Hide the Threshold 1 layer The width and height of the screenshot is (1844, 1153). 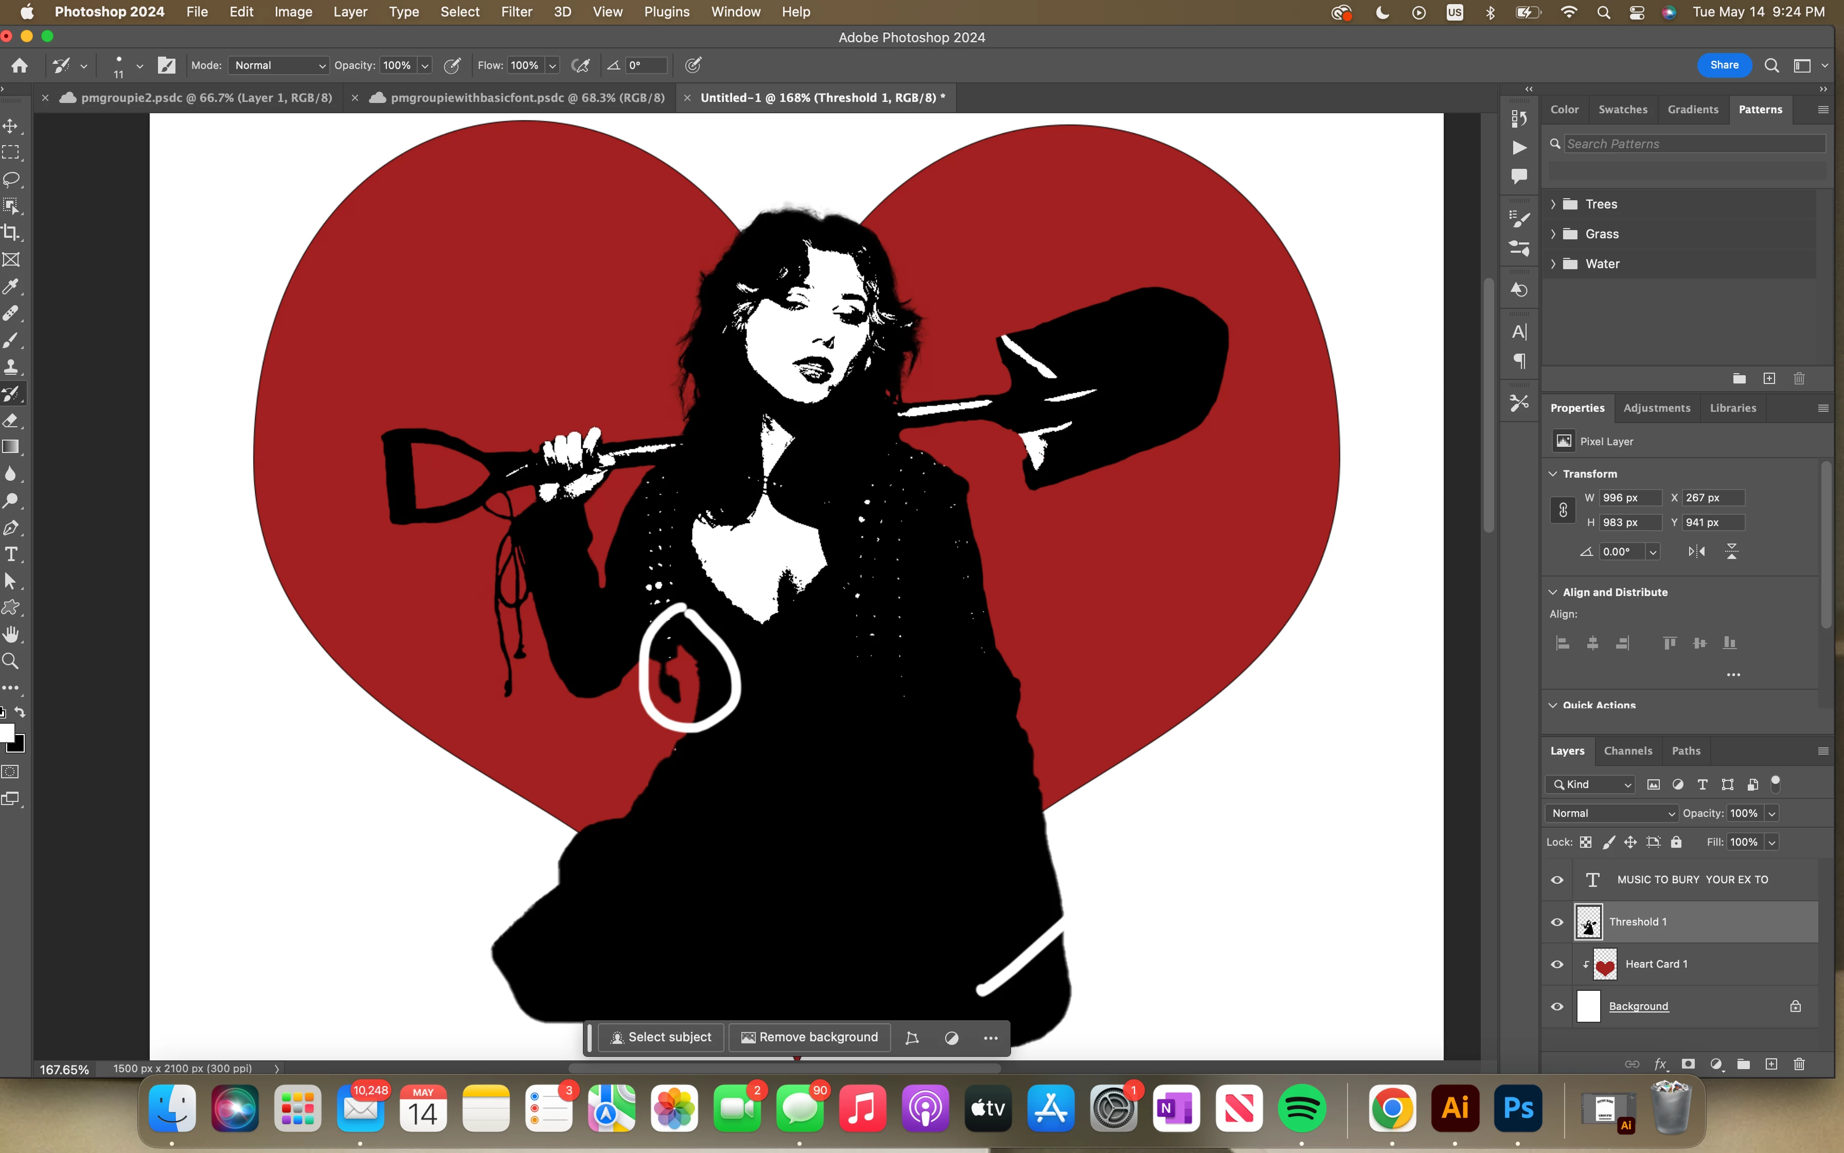point(1557,922)
